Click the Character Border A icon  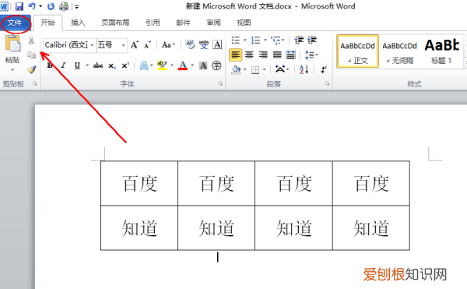[217, 44]
